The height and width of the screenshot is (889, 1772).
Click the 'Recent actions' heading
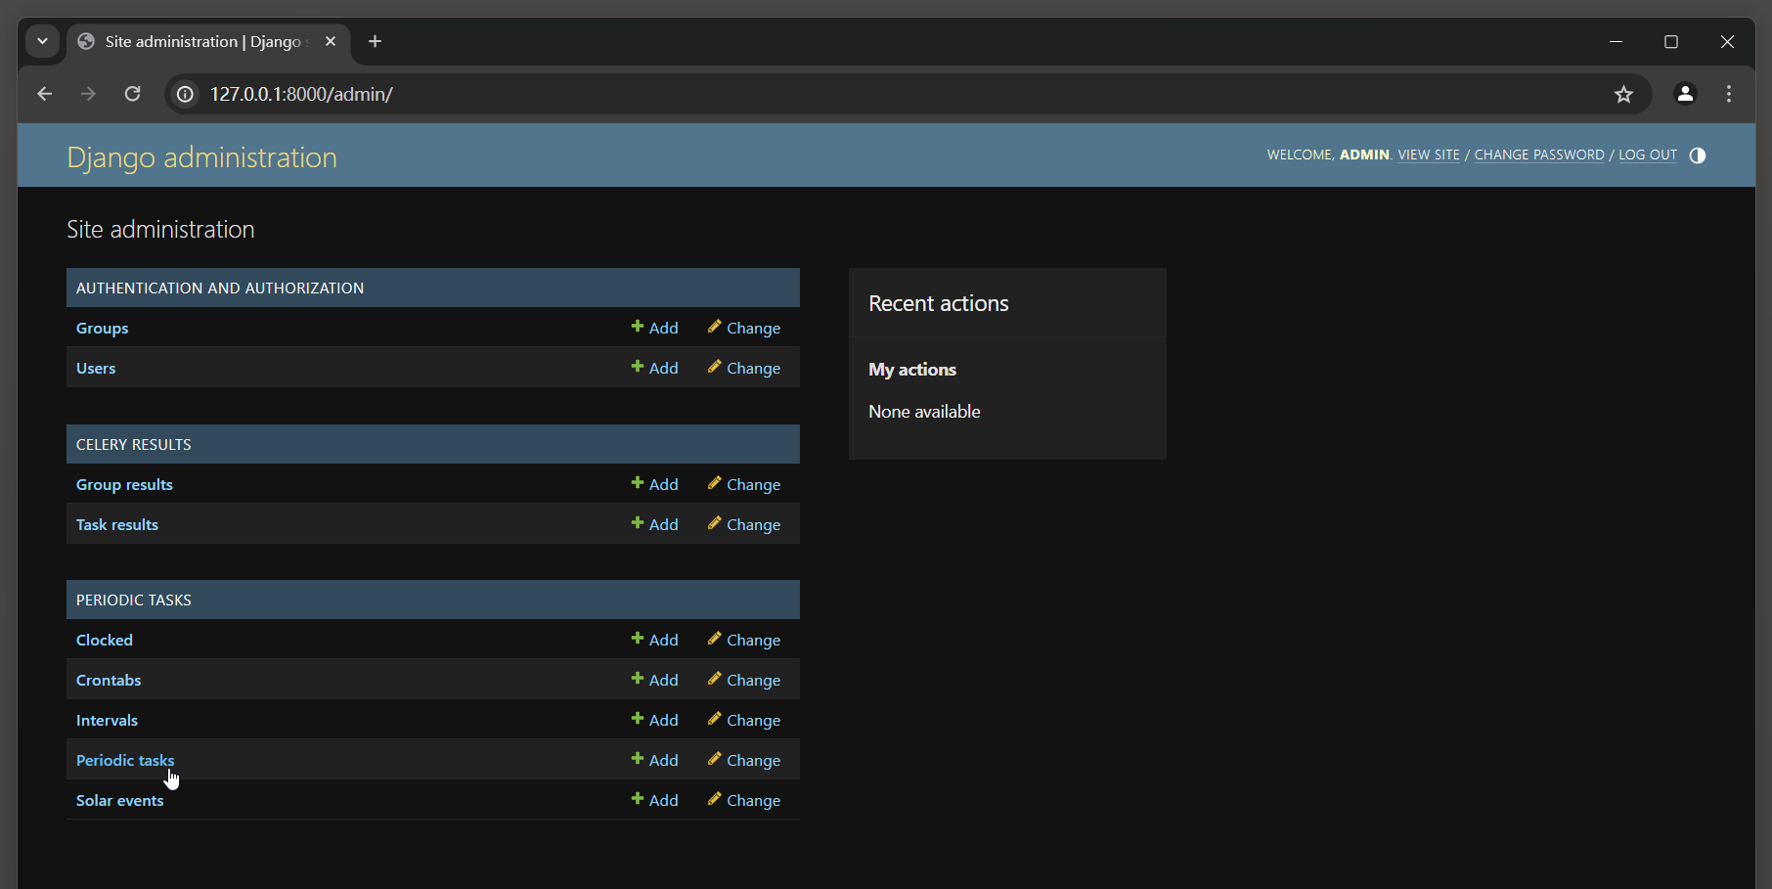(x=939, y=303)
